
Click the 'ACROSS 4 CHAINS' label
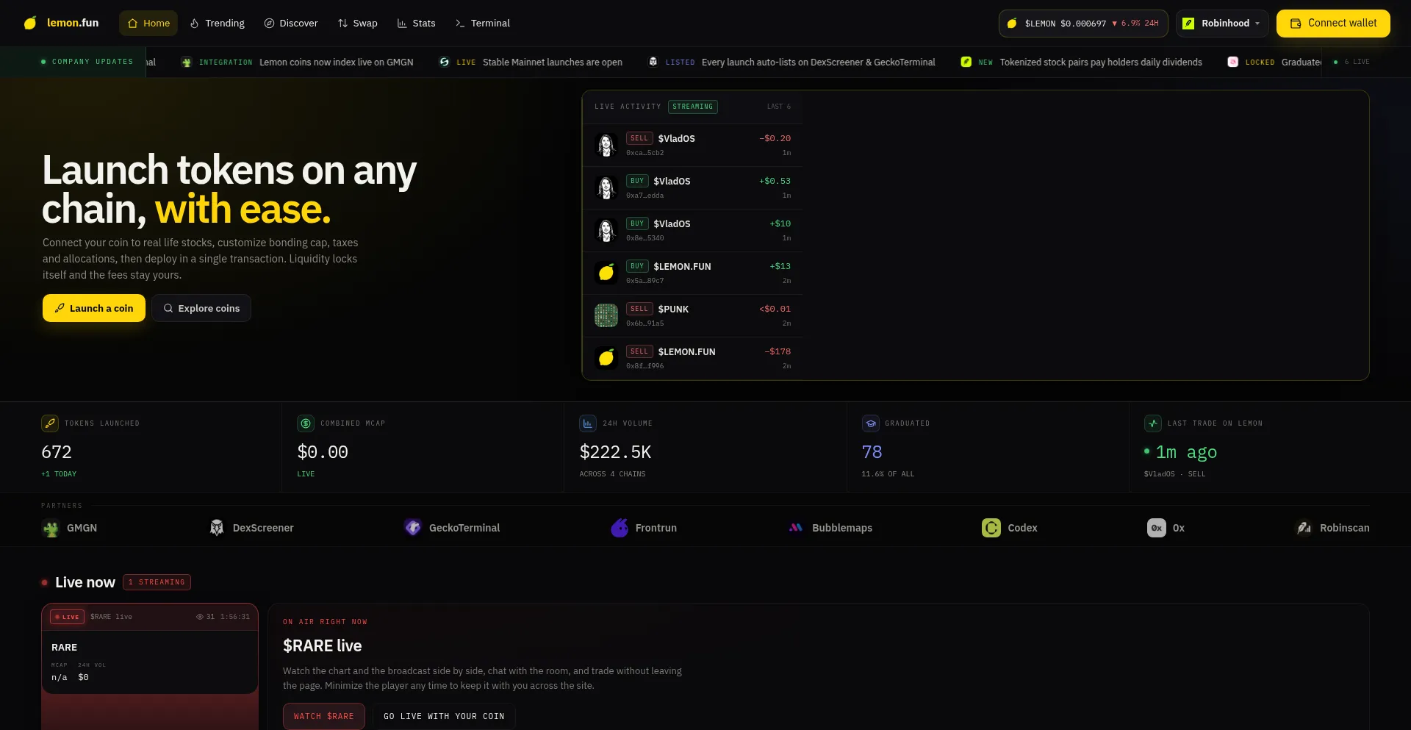click(612, 474)
